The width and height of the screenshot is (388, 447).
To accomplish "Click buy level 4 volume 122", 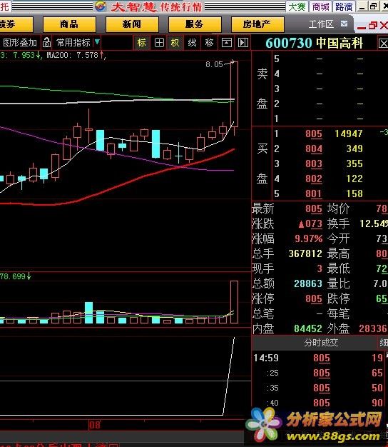I will pyautogui.click(x=354, y=179).
